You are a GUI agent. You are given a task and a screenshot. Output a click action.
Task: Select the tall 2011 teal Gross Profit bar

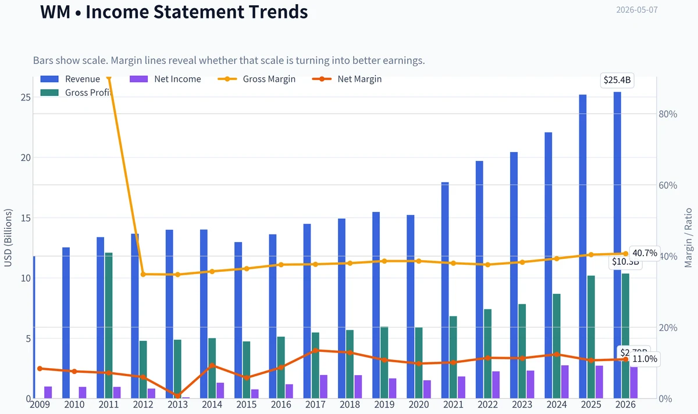tap(109, 326)
